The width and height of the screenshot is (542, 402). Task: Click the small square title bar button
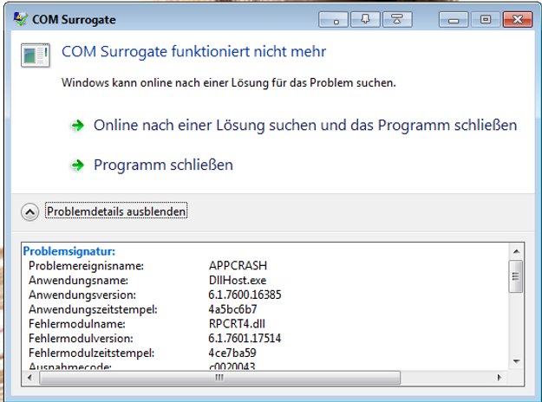coord(333,19)
